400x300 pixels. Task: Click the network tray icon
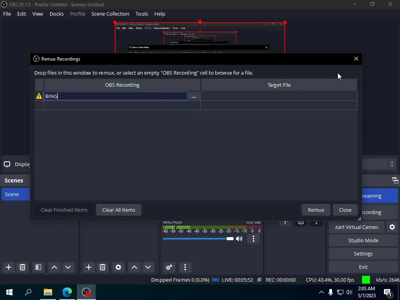340,292
